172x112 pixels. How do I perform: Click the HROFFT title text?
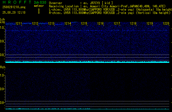[17, 2]
